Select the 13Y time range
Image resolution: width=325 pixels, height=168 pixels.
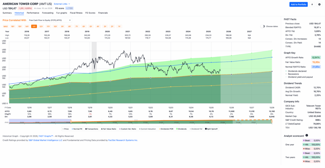[34, 27]
